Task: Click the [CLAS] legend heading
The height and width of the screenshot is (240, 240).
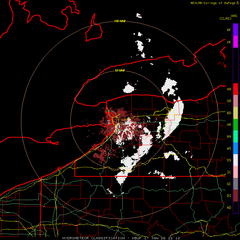Action: (x=225, y=18)
